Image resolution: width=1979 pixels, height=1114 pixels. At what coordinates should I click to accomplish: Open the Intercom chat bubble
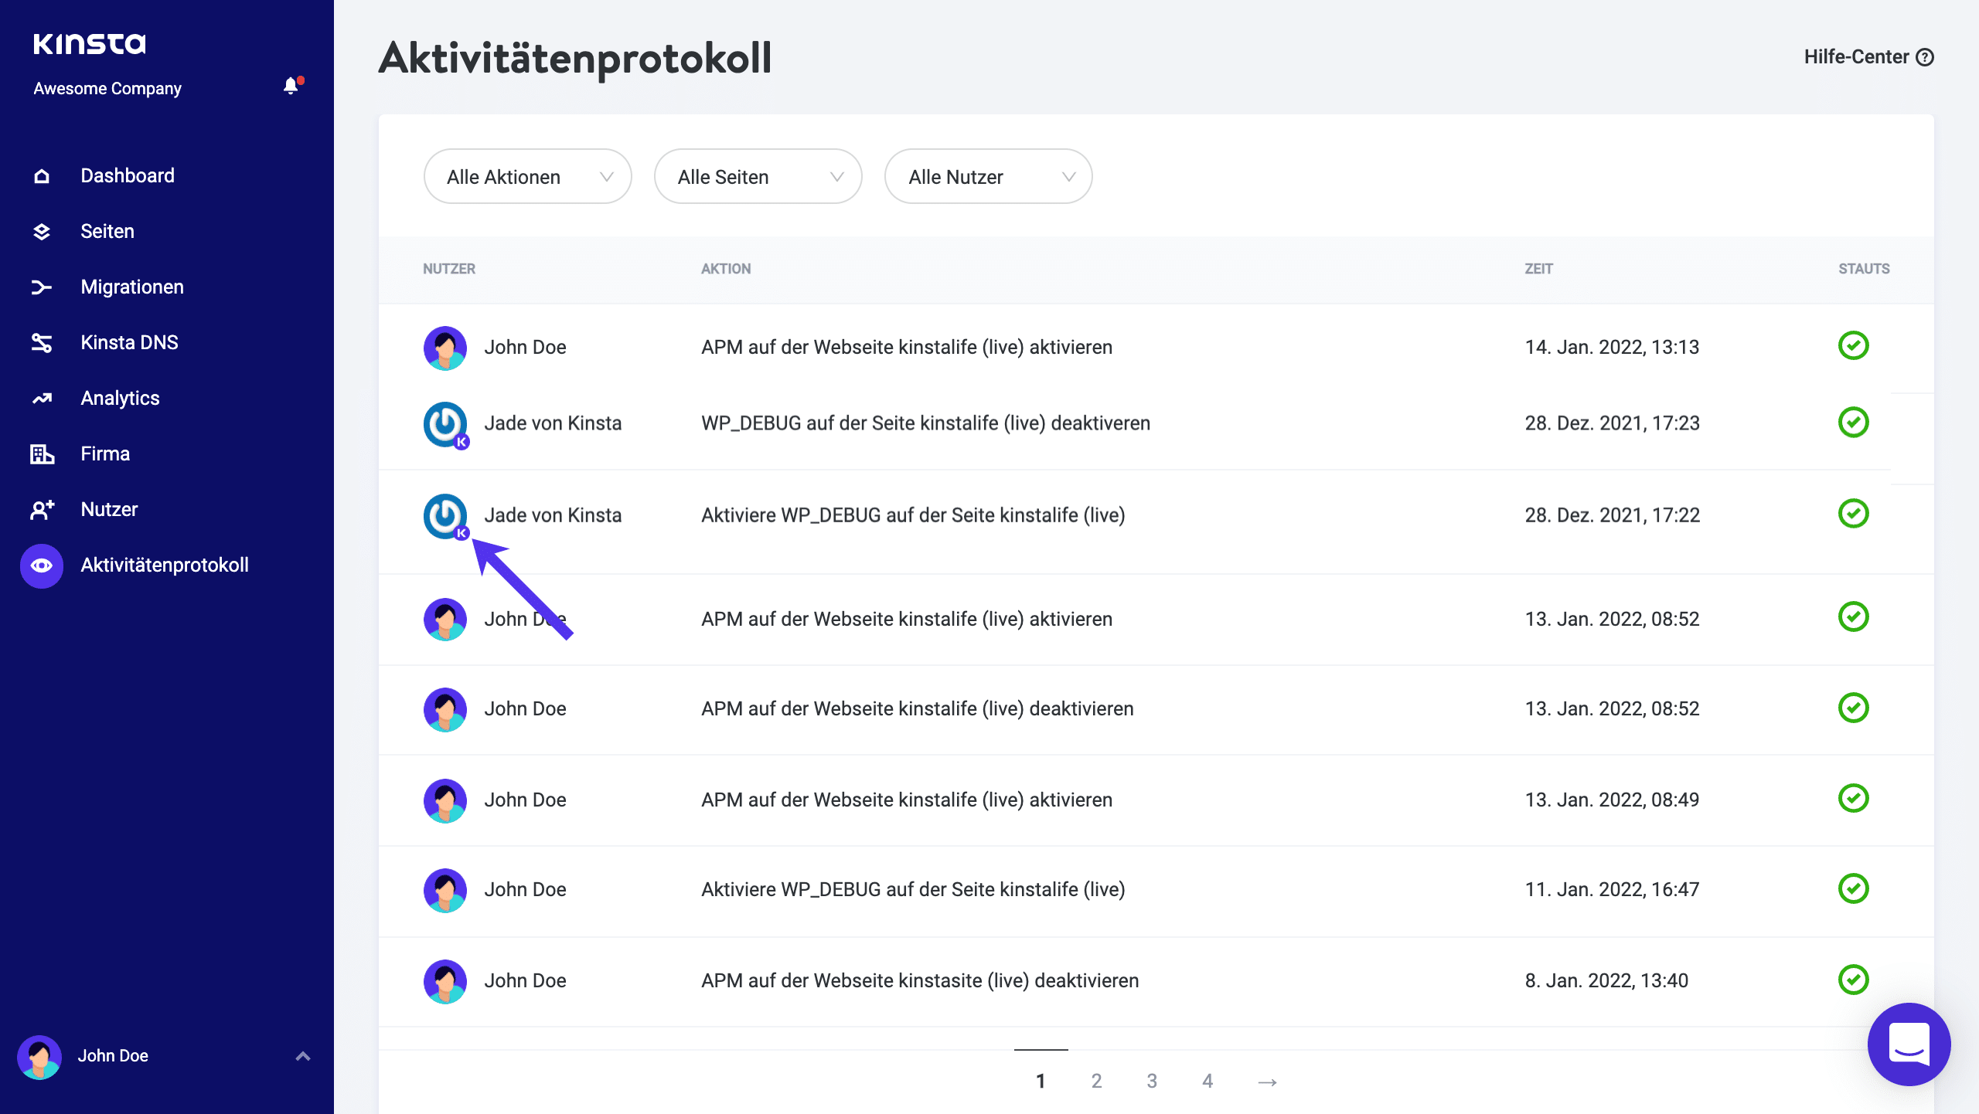(x=1908, y=1044)
